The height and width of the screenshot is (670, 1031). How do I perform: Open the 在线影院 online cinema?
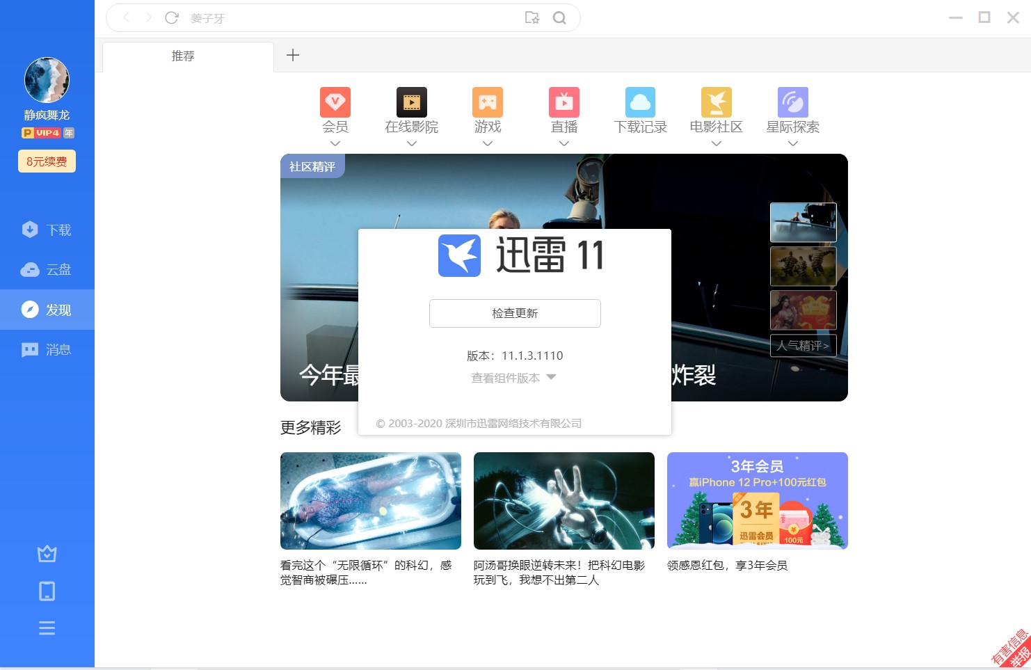coord(411,111)
